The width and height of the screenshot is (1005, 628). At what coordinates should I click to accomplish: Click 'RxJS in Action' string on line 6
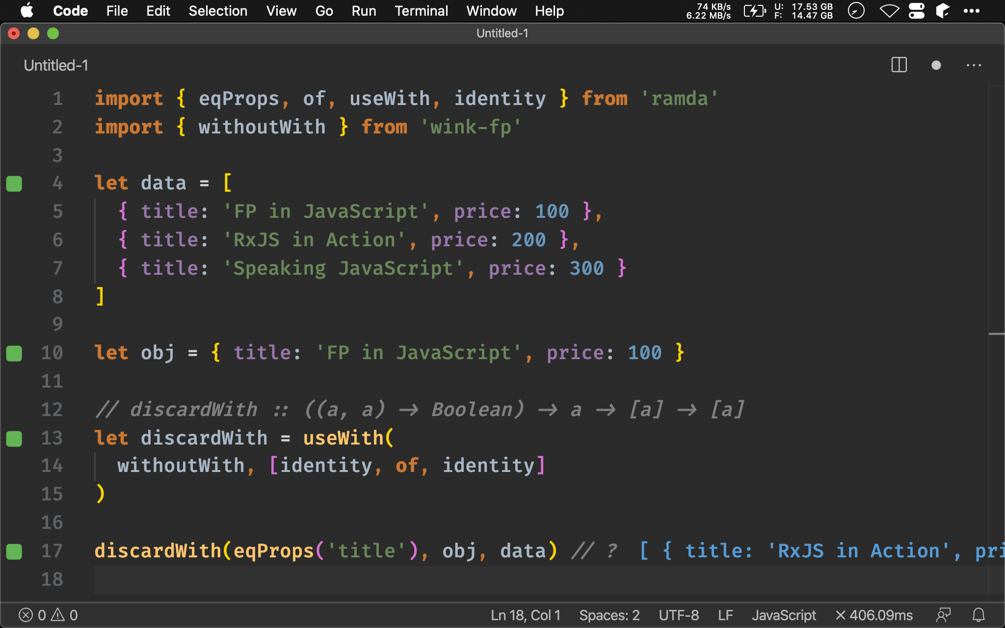[315, 240]
